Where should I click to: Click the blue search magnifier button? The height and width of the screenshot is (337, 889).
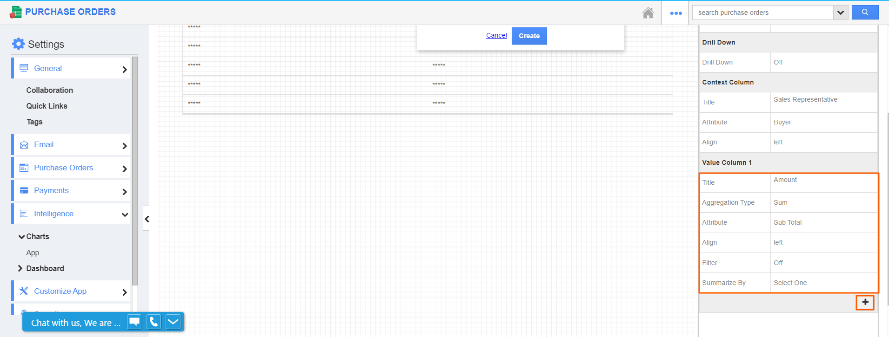865,13
